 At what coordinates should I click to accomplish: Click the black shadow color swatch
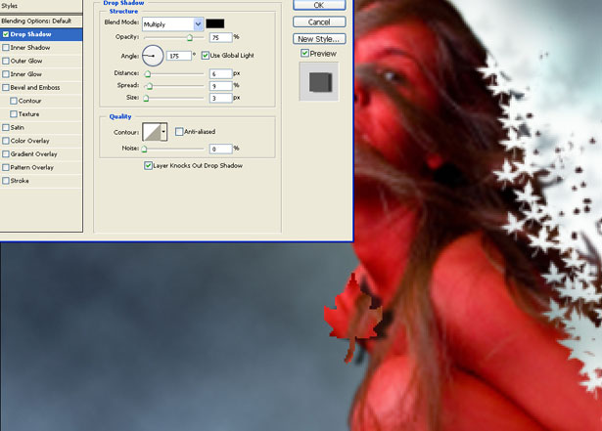215,23
